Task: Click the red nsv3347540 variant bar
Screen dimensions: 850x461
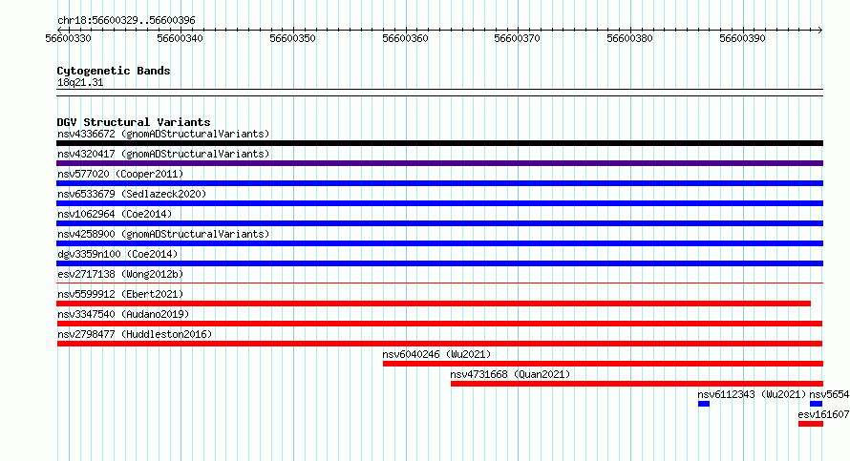Action: pos(439,324)
